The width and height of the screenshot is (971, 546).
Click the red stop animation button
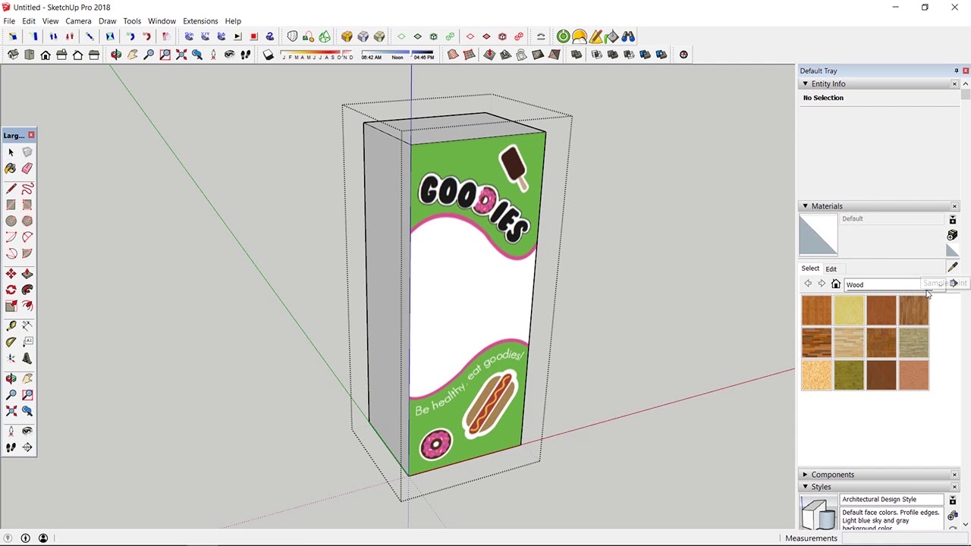click(x=254, y=36)
